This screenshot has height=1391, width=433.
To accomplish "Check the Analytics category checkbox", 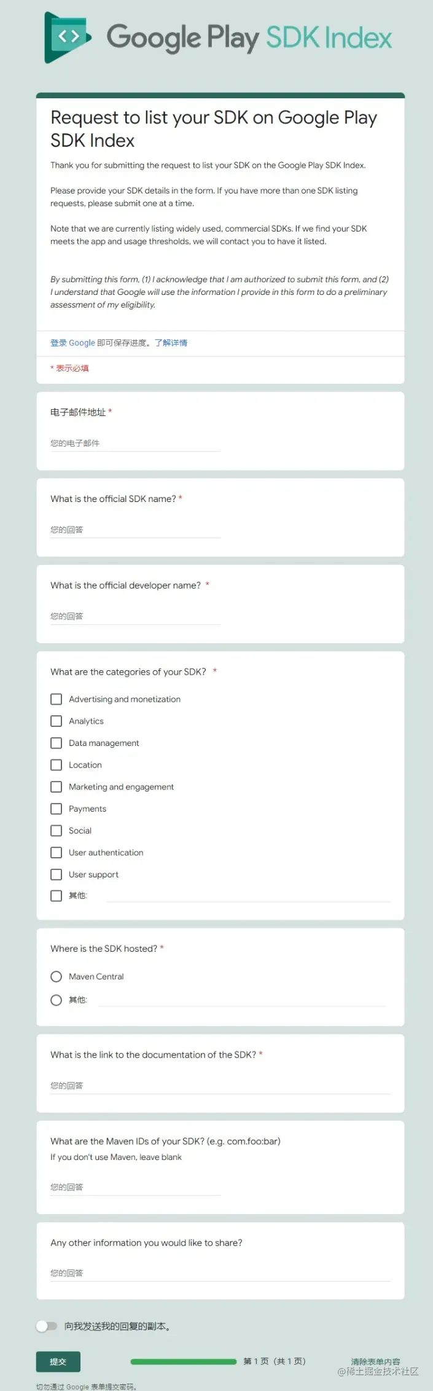I will coord(56,721).
